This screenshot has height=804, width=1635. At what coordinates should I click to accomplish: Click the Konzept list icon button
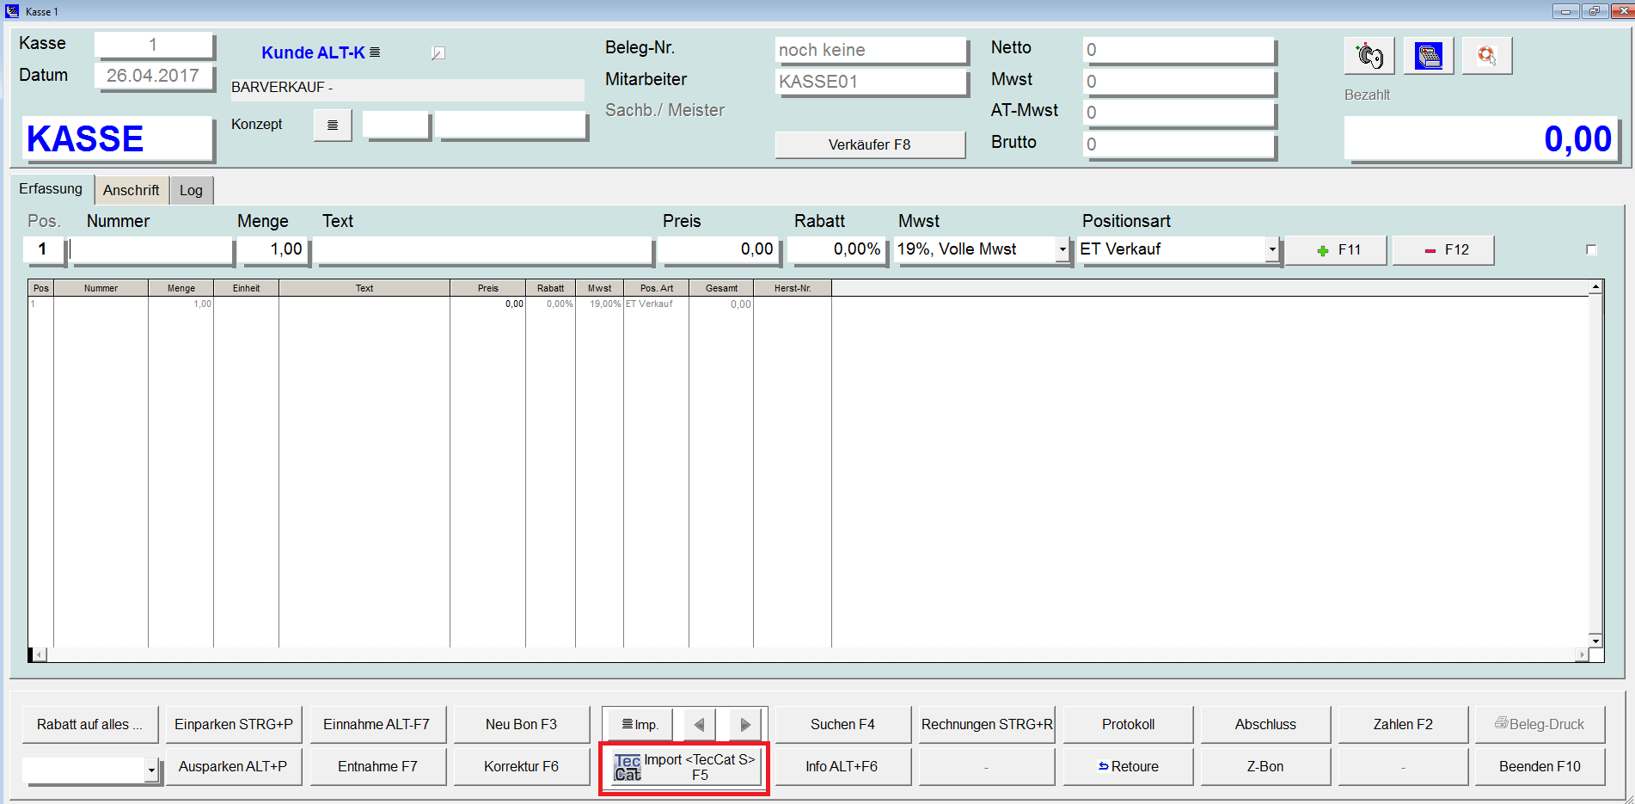tap(333, 126)
